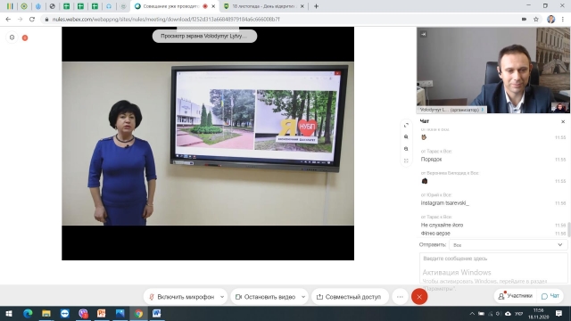The height and width of the screenshot is (321, 571).
Task: Open the Chrome menu three dots
Action: pos(563,19)
